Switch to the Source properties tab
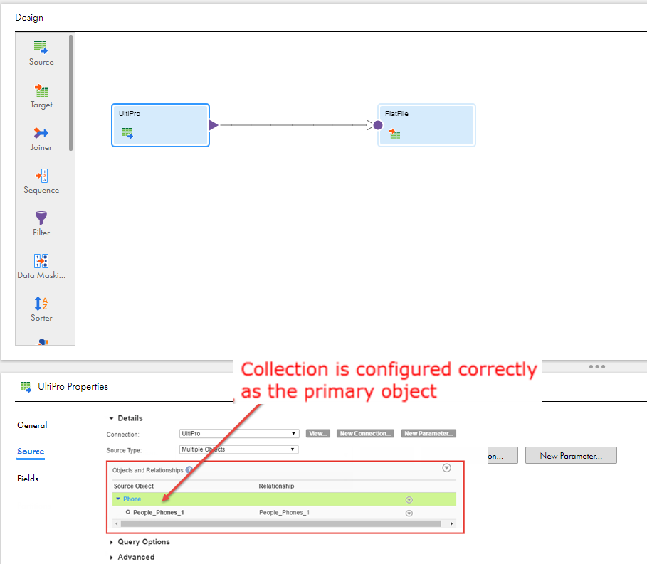The width and height of the screenshot is (647, 564). pyautogui.click(x=31, y=452)
